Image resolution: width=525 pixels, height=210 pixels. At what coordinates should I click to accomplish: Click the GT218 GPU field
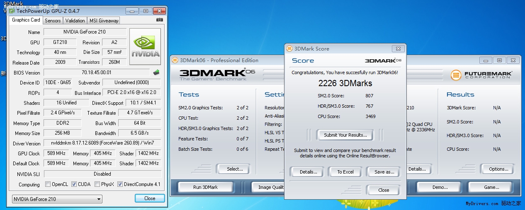(x=60, y=42)
